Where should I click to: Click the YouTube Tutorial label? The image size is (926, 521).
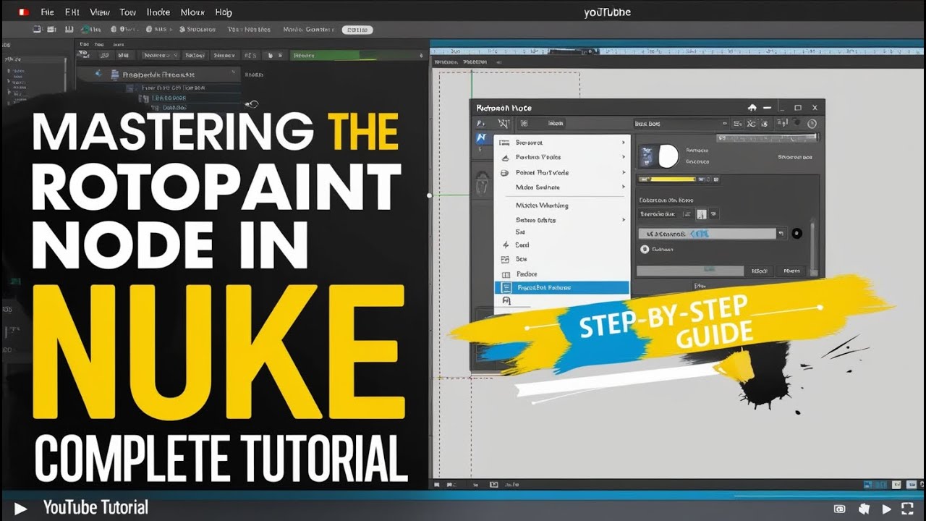pyautogui.click(x=95, y=508)
